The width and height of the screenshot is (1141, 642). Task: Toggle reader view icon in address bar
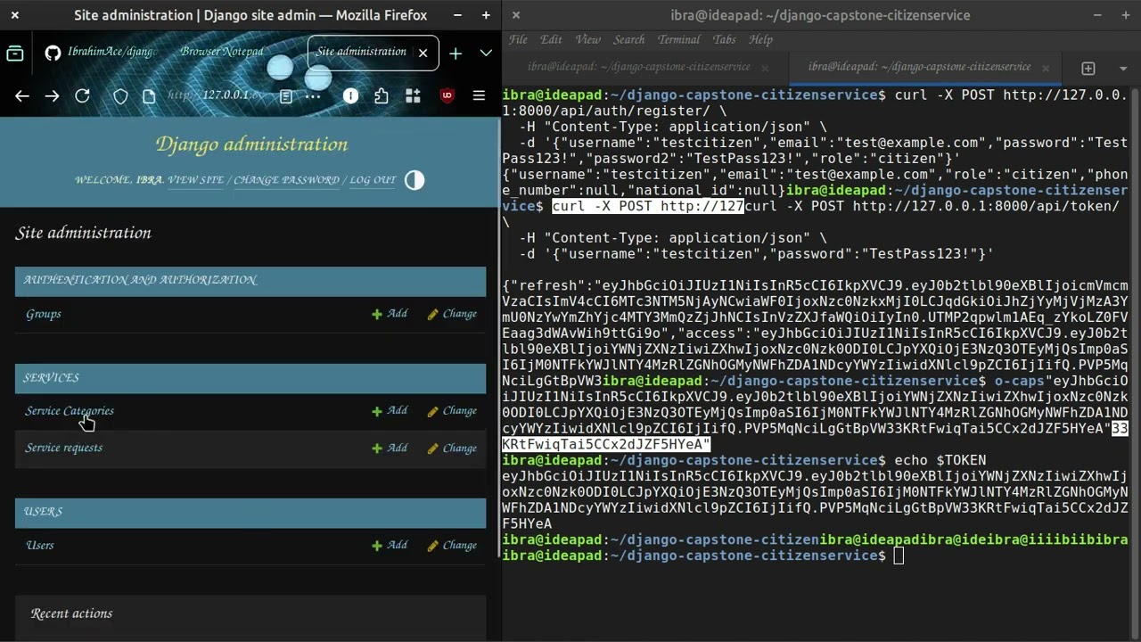[x=286, y=96]
